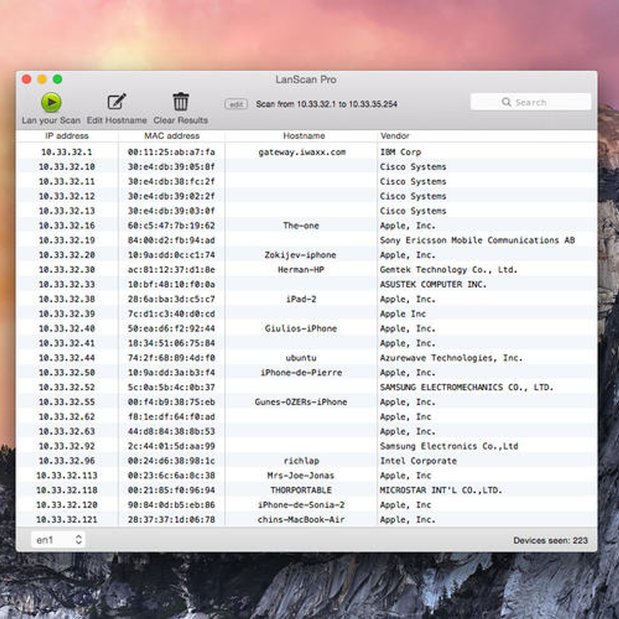Click vendor IBM Corp cell

click(400, 152)
